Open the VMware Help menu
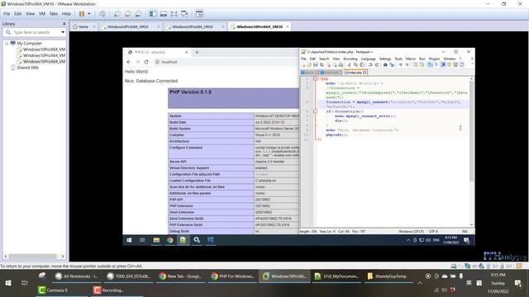Viewport: 529px width, 297px height. [66, 14]
